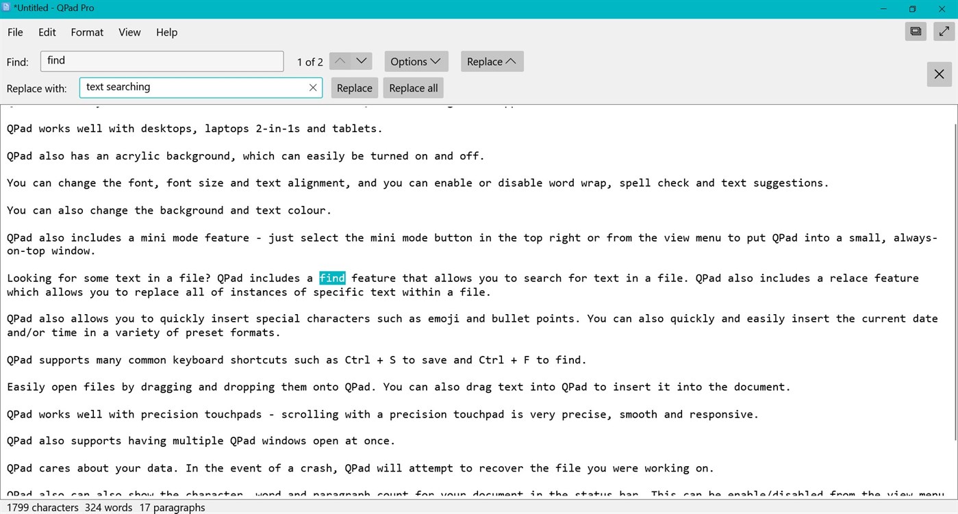Jump to the next find match
The image size is (958, 514).
362,62
